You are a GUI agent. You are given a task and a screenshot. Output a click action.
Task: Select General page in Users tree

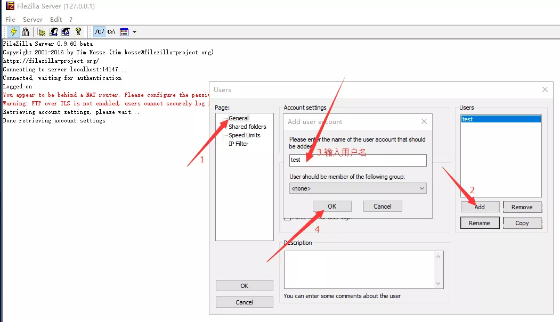pos(239,118)
